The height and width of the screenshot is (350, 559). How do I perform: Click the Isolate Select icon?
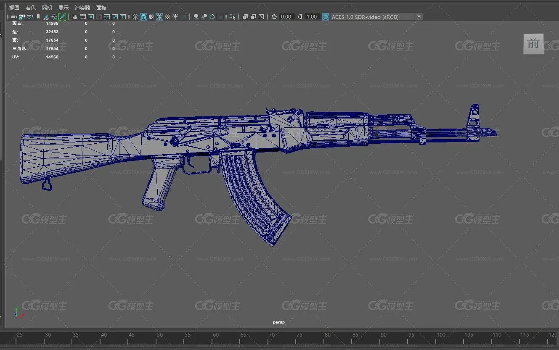tap(233, 17)
